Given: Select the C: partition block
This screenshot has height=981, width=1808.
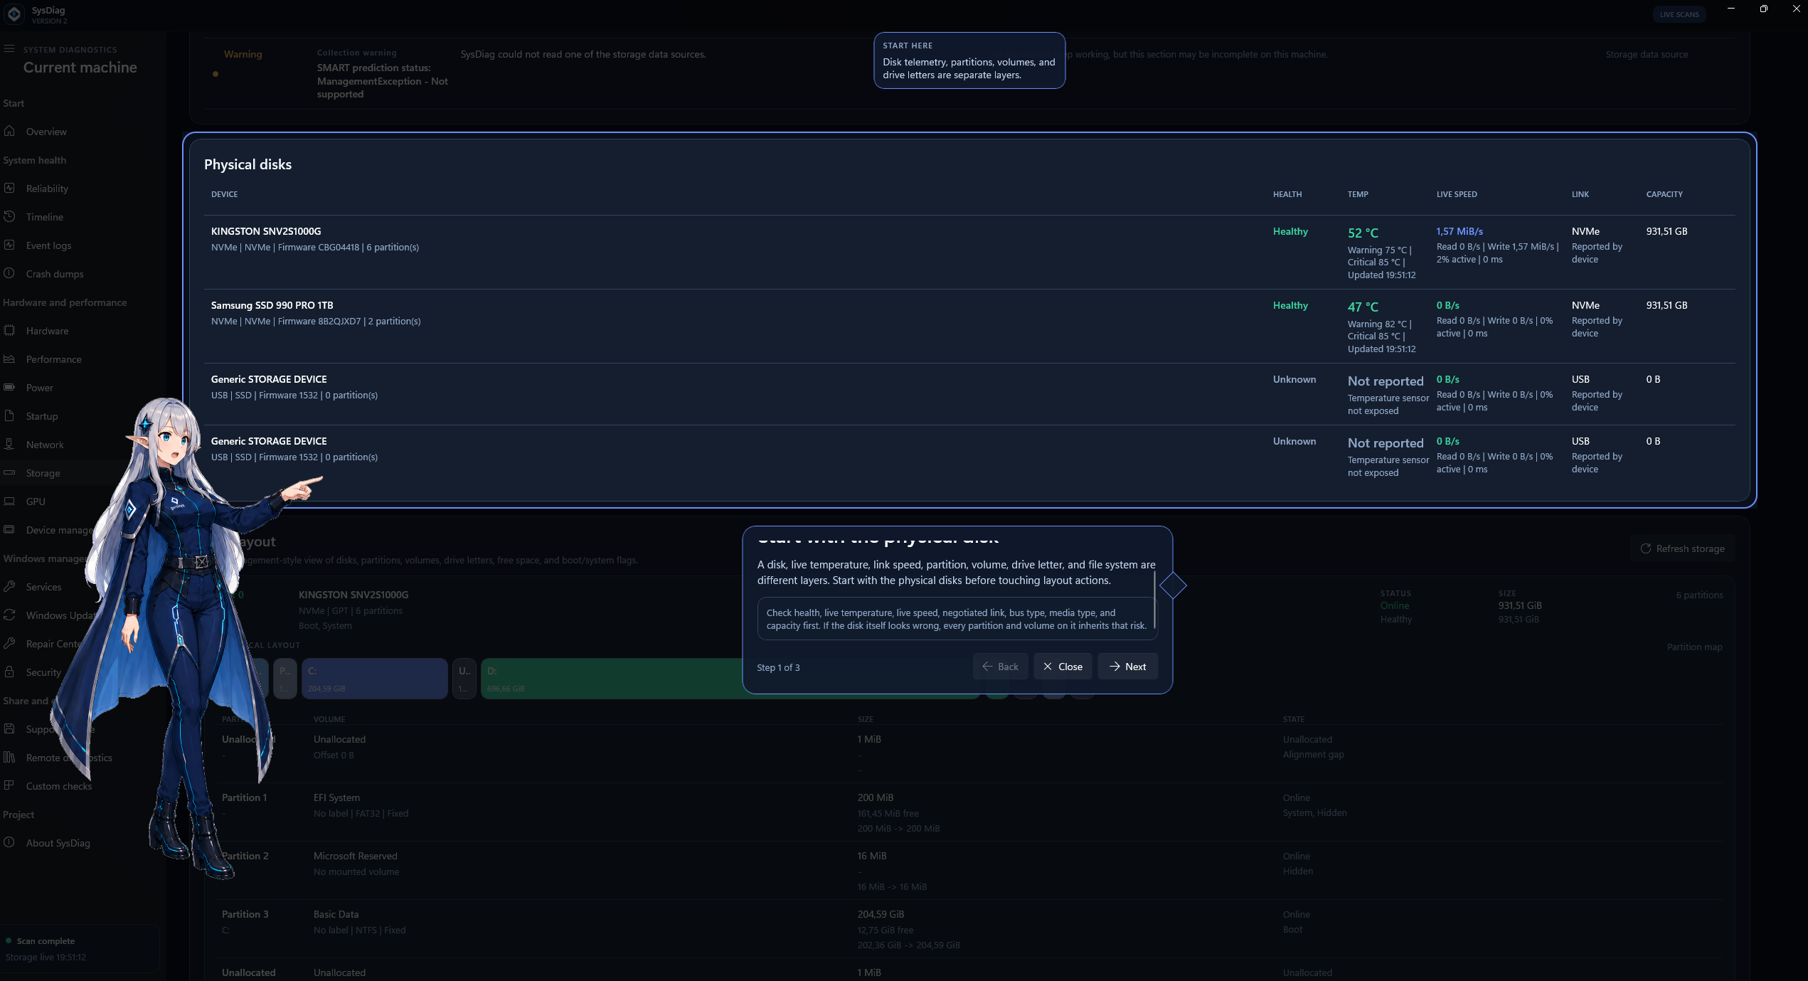Looking at the screenshot, I should pyautogui.click(x=375, y=679).
